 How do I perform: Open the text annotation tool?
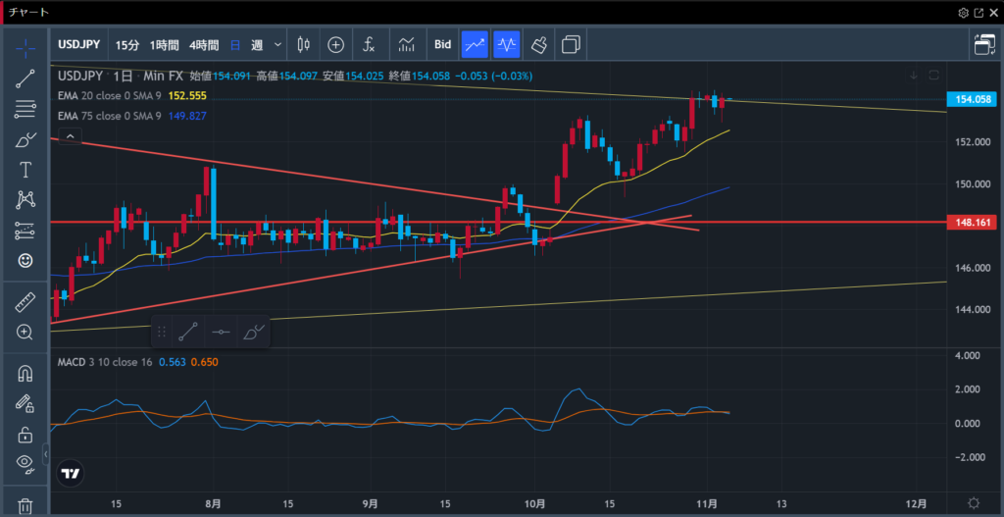(x=25, y=170)
